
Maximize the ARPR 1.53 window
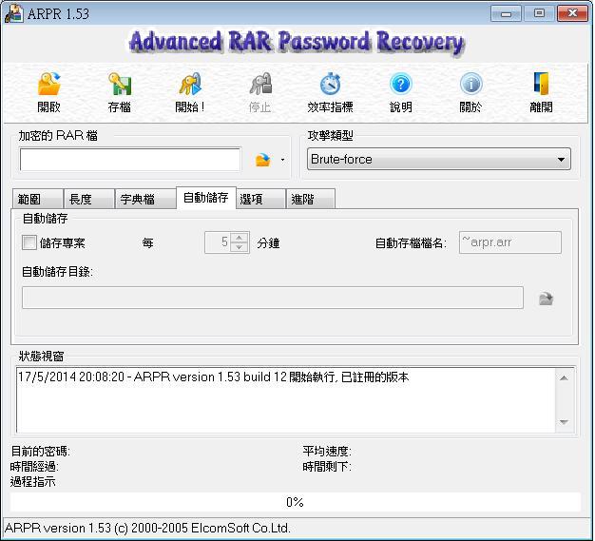[539, 13]
